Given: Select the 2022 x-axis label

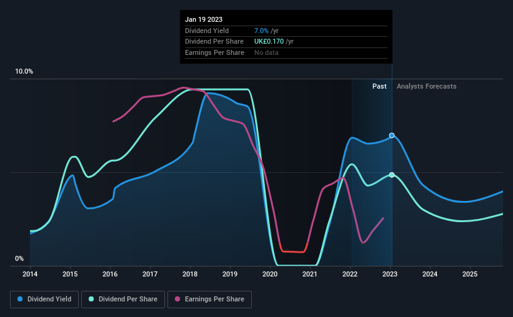Looking at the screenshot, I should [x=350, y=274].
